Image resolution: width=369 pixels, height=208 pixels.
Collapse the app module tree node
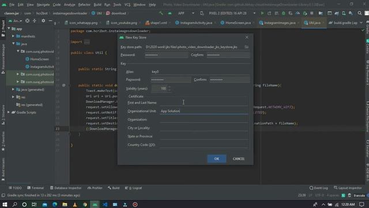pyautogui.click(x=9, y=28)
